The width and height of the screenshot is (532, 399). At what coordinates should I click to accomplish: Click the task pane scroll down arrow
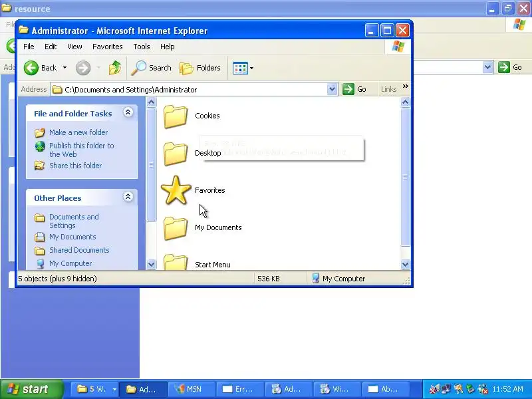pyautogui.click(x=152, y=264)
